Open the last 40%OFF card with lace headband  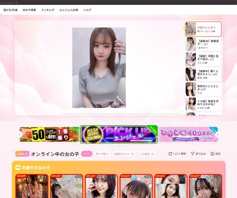coord(206,186)
